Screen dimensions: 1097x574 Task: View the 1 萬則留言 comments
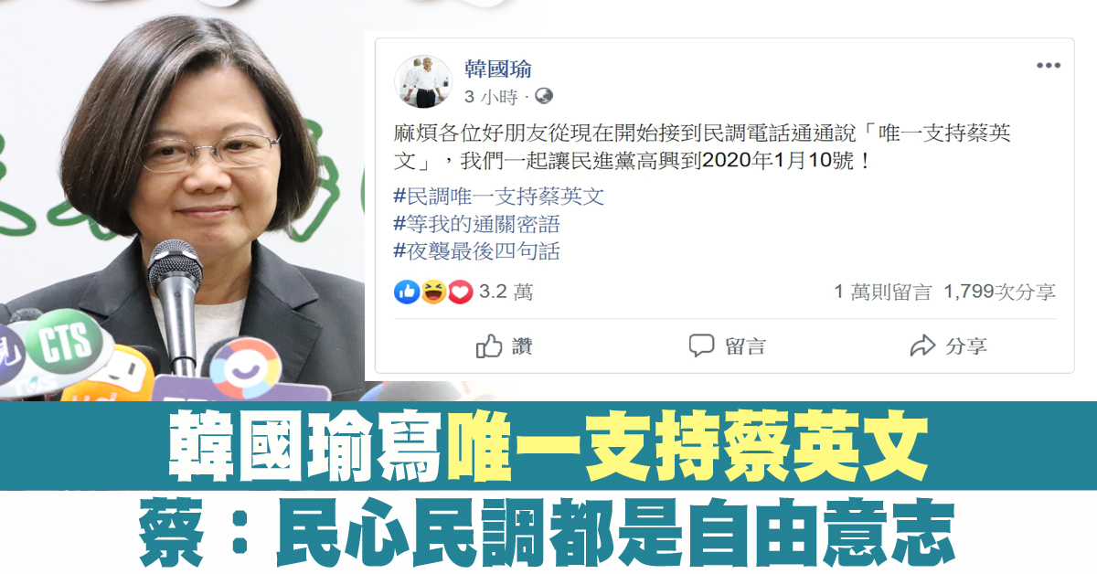(883, 292)
